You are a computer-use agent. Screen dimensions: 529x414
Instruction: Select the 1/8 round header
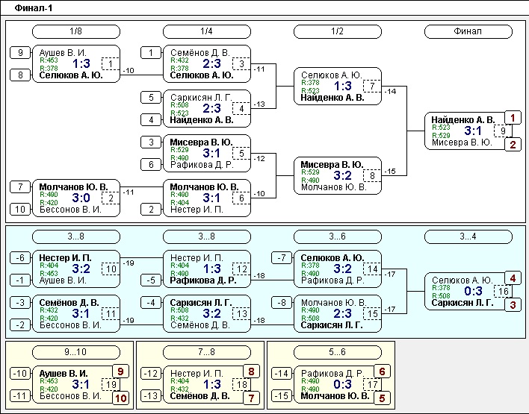point(76,31)
